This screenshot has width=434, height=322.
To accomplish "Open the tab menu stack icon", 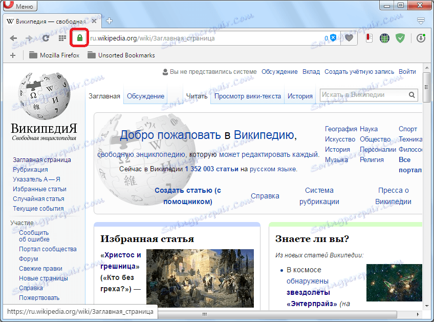I will (x=421, y=21).
